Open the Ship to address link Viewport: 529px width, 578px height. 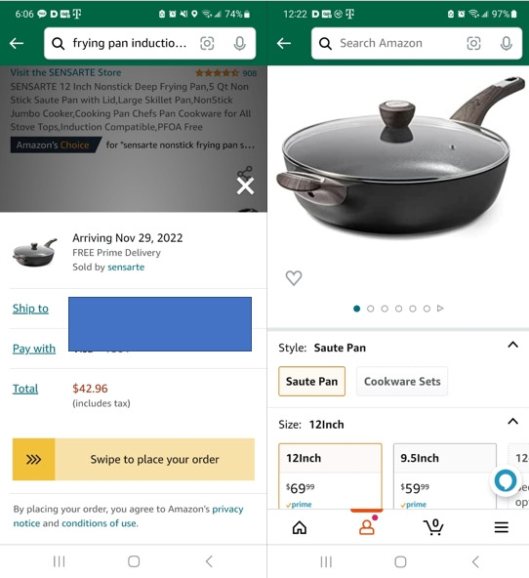pos(30,309)
